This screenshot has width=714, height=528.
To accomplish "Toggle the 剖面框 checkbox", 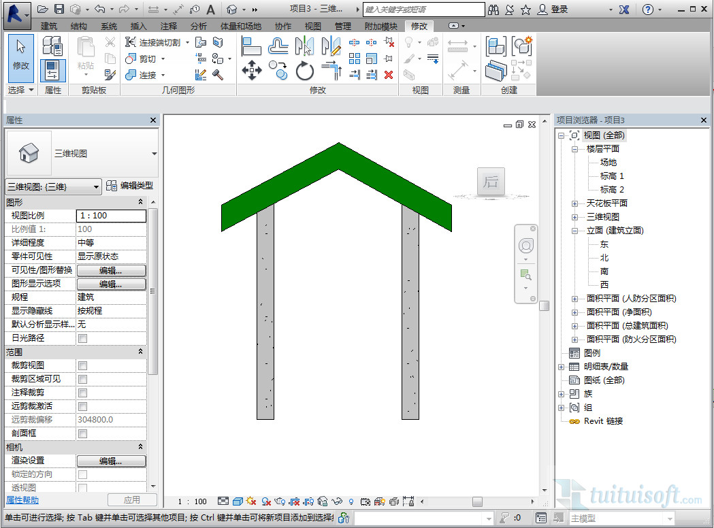I will point(83,433).
